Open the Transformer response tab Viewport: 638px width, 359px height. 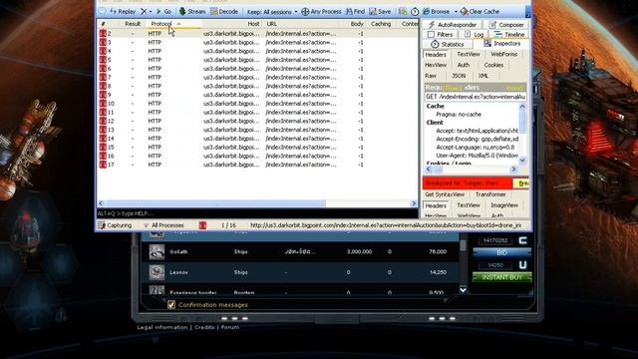[490, 194]
